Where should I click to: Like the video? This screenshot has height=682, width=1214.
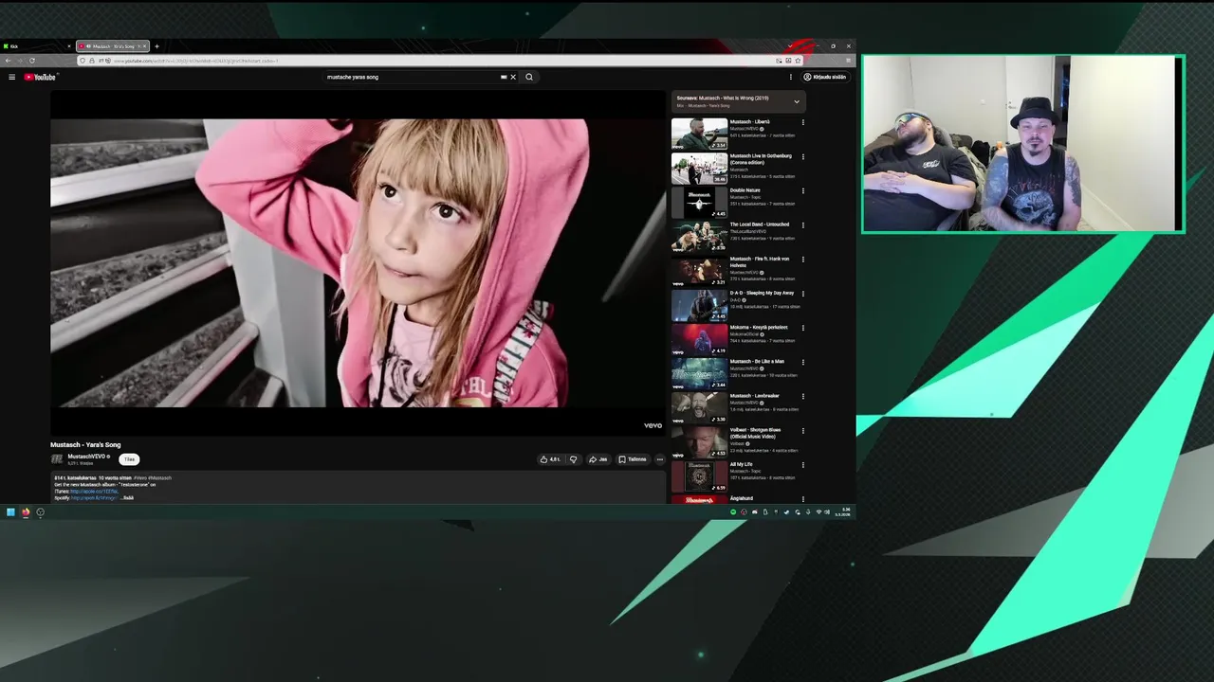click(x=550, y=459)
